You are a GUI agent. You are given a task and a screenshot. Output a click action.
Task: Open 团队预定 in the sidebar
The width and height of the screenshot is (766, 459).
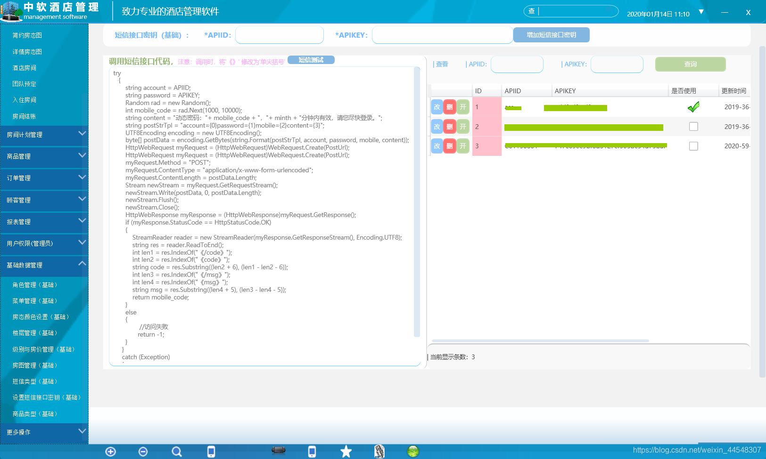pyautogui.click(x=24, y=84)
